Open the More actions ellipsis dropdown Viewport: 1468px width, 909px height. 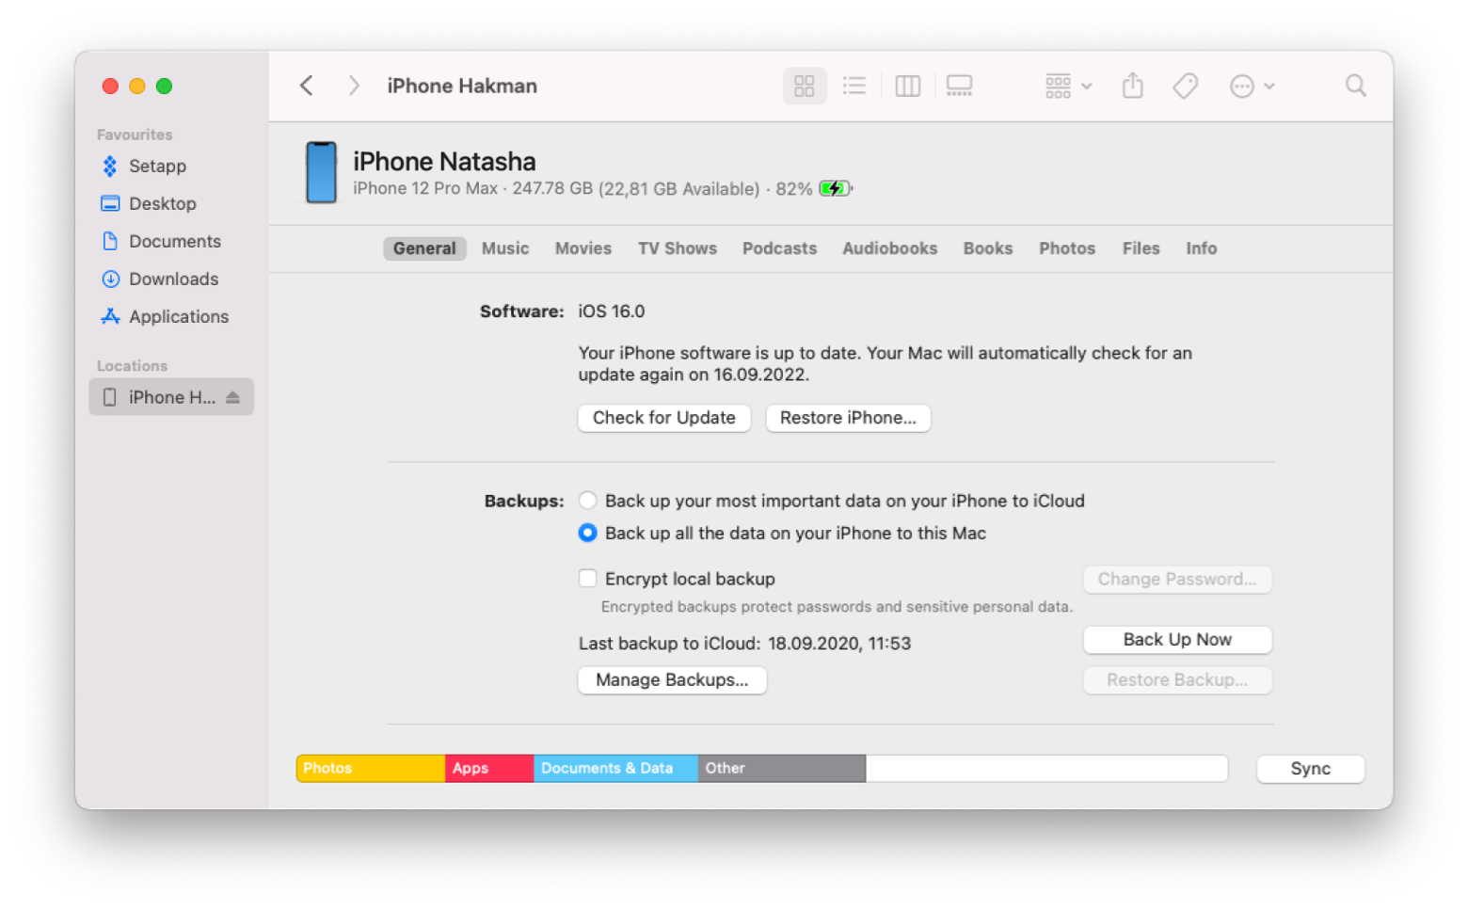click(1252, 86)
